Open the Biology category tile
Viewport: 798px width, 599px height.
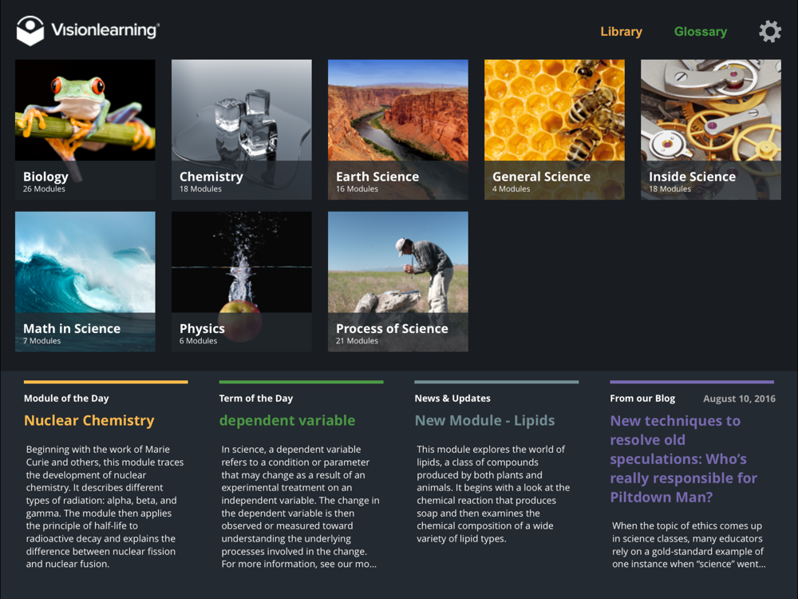(85, 129)
